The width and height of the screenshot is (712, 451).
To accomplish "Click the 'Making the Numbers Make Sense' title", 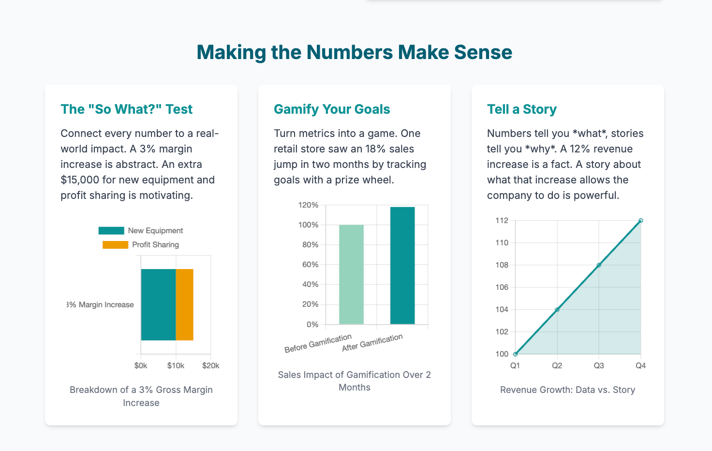I will [x=355, y=52].
